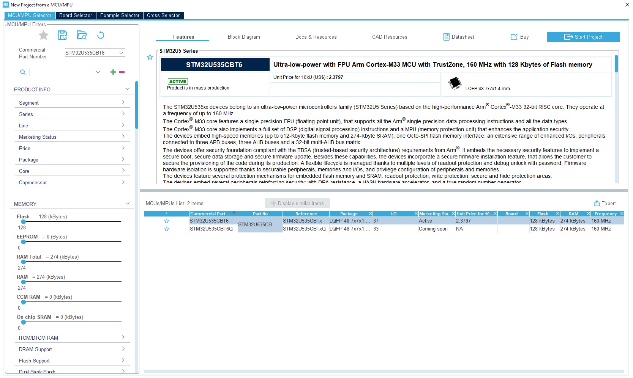
Task: Remove the Board column
Action: [527, 214]
